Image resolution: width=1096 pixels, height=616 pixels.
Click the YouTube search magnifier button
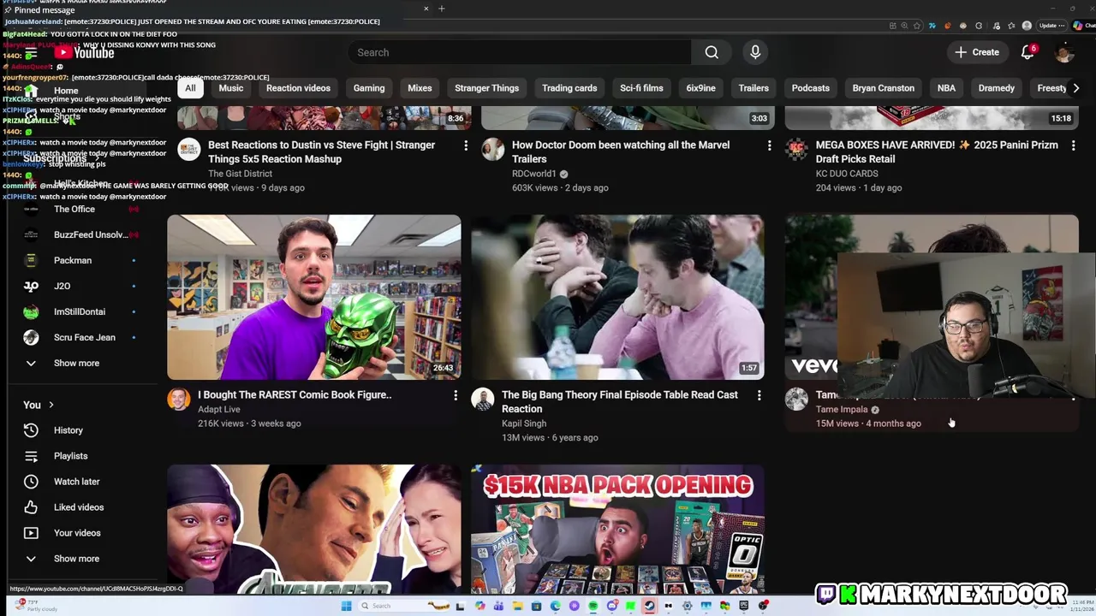[712, 52]
